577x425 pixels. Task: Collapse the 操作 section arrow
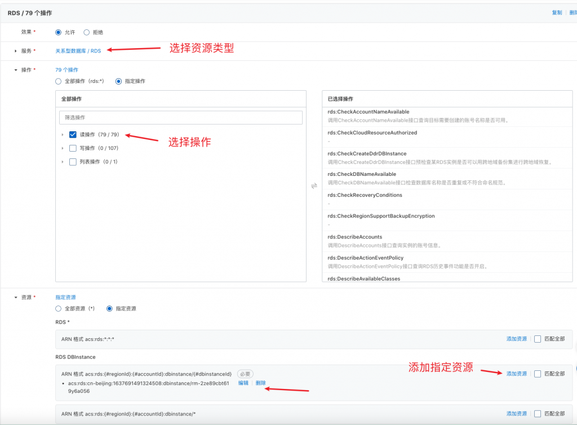[x=15, y=70]
